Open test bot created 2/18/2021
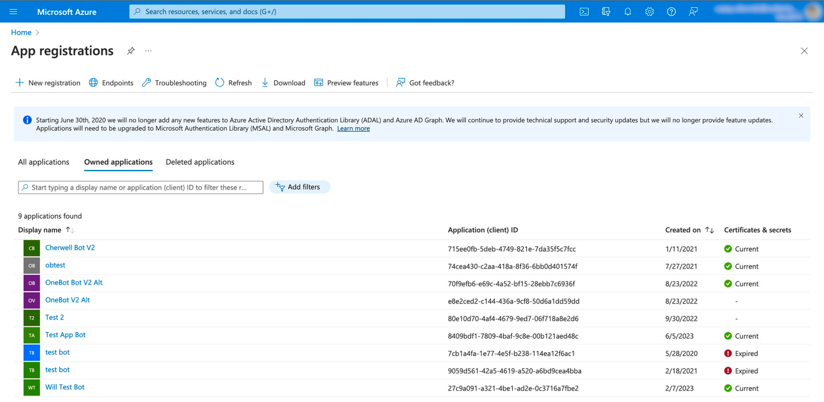The width and height of the screenshot is (824, 402). [57, 370]
